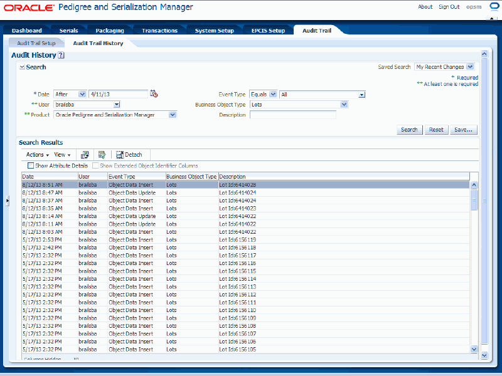Select the Audit Trail History subtab
This screenshot has height=376, width=502.
tap(98, 43)
